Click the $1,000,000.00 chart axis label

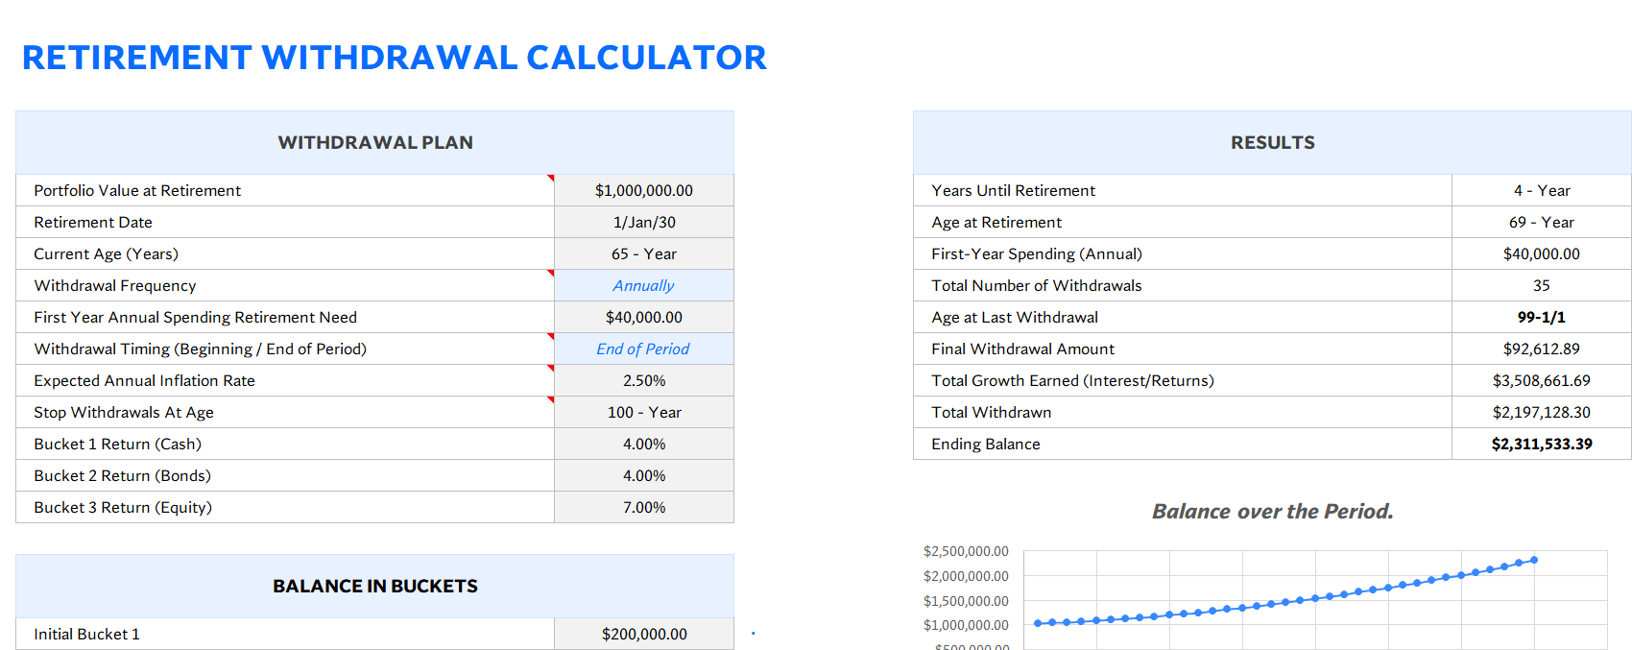point(966,625)
